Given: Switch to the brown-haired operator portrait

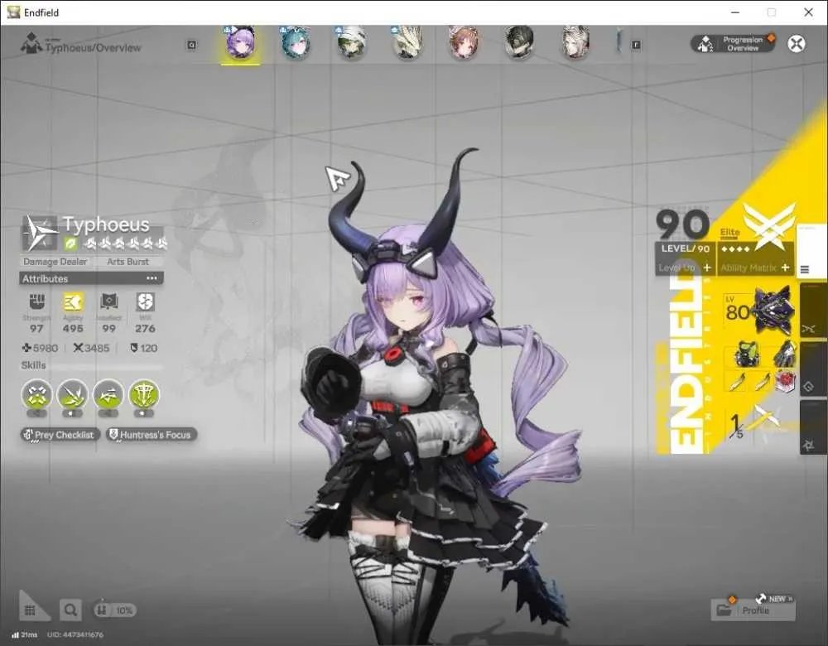Looking at the screenshot, I should tap(463, 43).
